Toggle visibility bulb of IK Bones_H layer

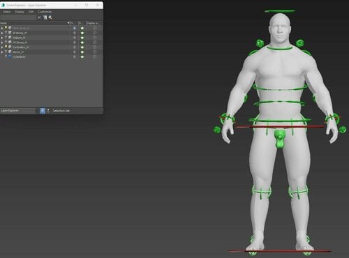(6, 33)
